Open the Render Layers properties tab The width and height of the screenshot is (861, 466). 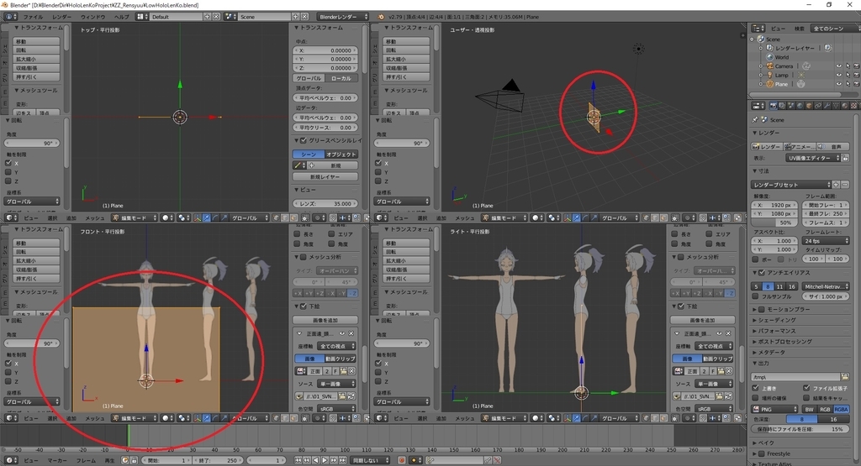pyautogui.click(x=783, y=105)
